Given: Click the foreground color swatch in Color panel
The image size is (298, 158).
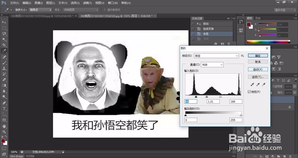Looking at the screenshot, I should (x=249, y=24).
